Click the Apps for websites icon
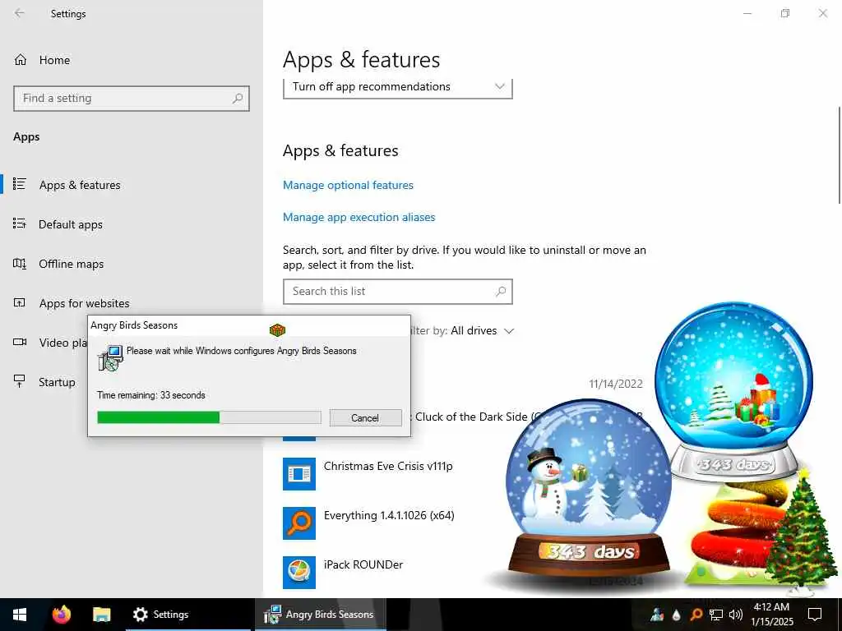 click(20, 302)
